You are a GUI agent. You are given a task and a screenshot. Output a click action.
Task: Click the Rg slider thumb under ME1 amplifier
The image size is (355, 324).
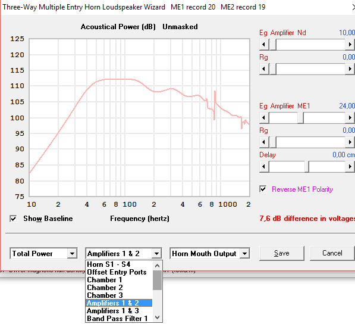[x=273, y=142]
